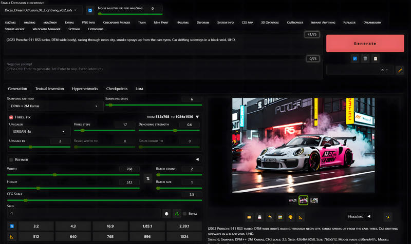Image resolution: width=411 pixels, height=244 pixels.
Task: Click the ruler triangle icon beside 512
Action: click(12, 237)
